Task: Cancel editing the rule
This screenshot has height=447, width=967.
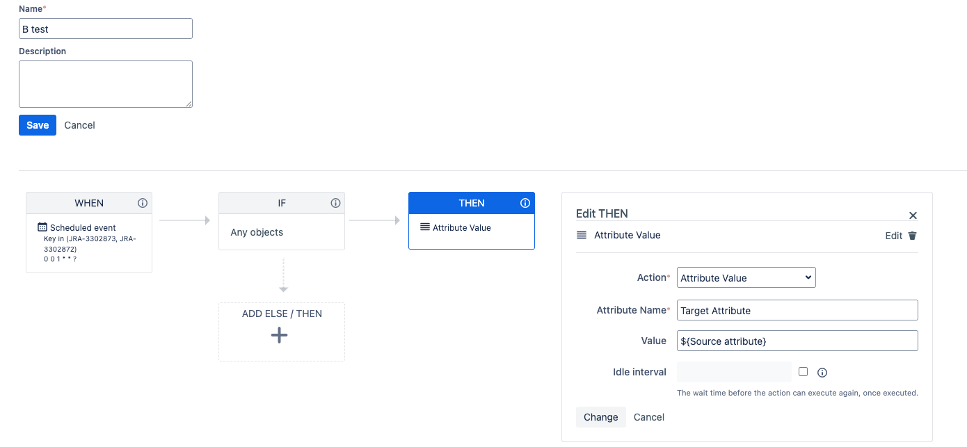Action: (x=79, y=125)
